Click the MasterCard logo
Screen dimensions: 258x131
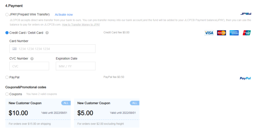[x=221, y=33]
